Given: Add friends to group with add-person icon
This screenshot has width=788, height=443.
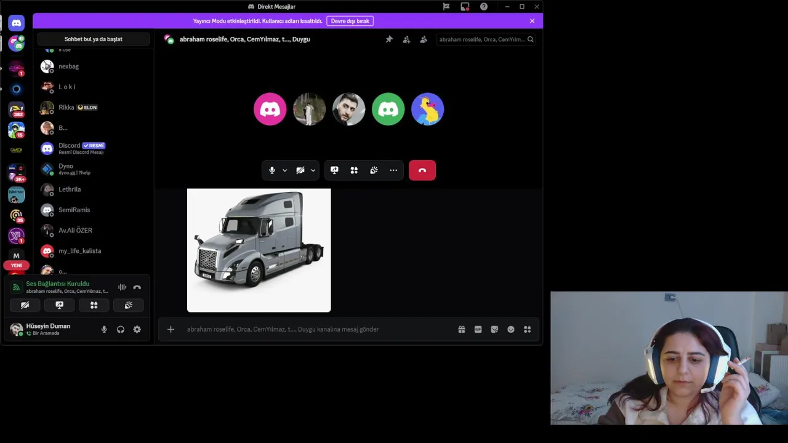Looking at the screenshot, I should [406, 39].
